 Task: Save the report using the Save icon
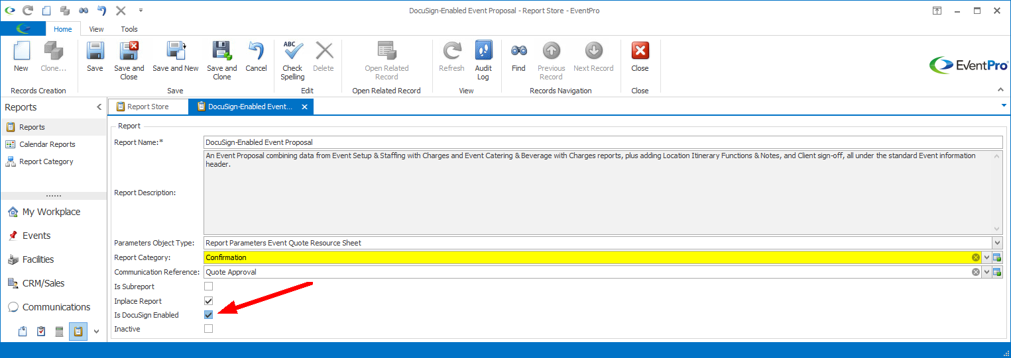pos(95,57)
